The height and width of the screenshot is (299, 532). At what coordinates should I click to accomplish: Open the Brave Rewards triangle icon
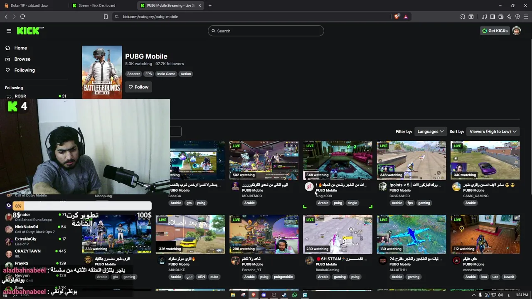pyautogui.click(x=406, y=17)
